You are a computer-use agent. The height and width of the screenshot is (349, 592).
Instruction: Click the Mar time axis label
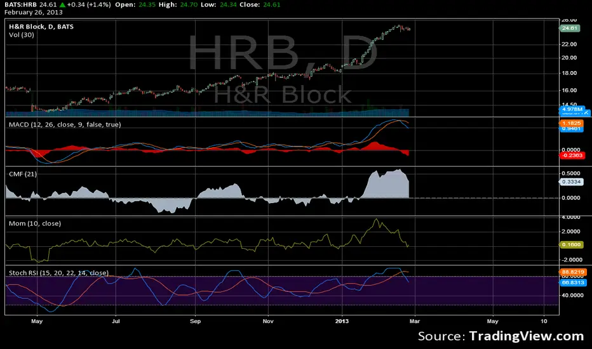click(x=415, y=322)
